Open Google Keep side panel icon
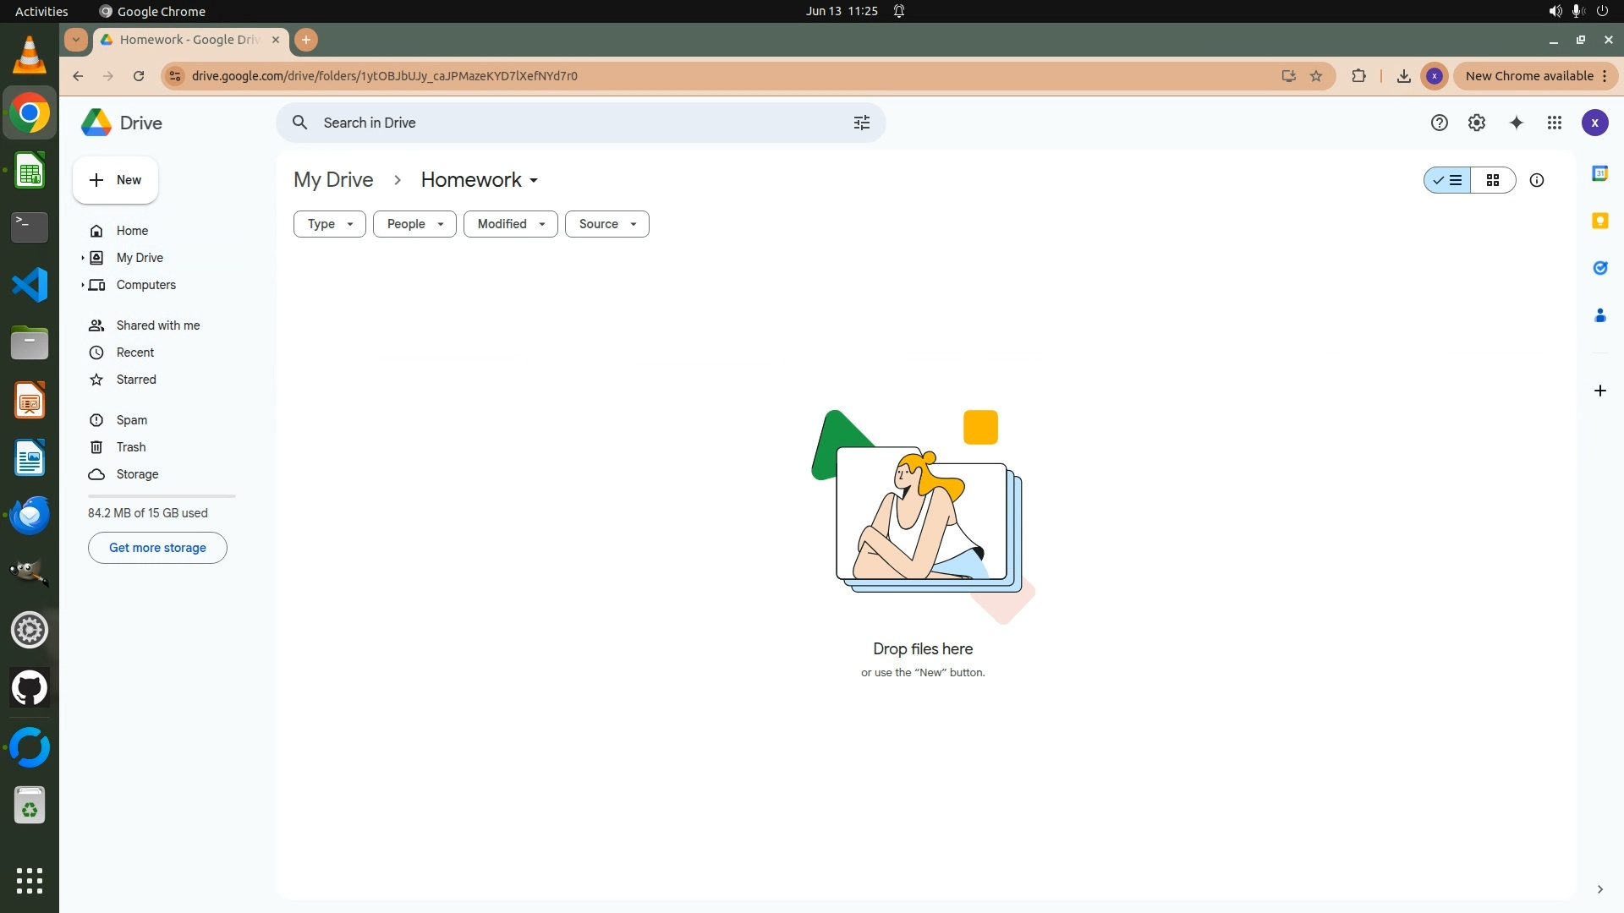The height and width of the screenshot is (913, 1624). coord(1599,221)
